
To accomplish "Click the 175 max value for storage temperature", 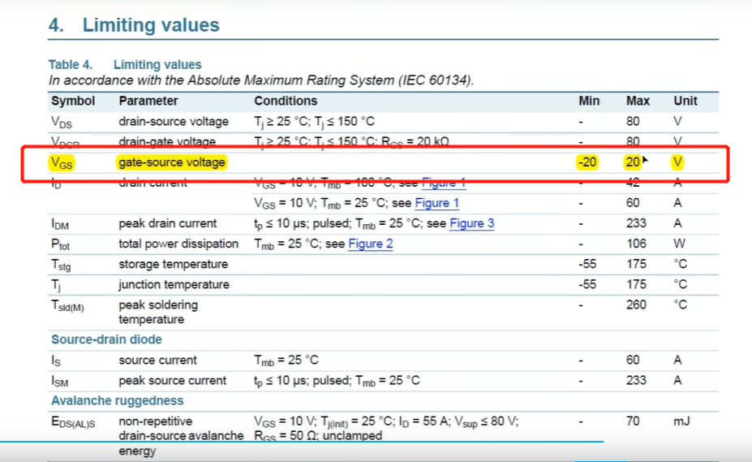I will pos(636,264).
